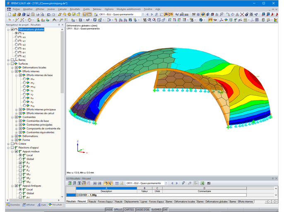The image size is (284, 212).
Task: Switch to Nœuds - Déplacements tab
Action: (x=127, y=202)
